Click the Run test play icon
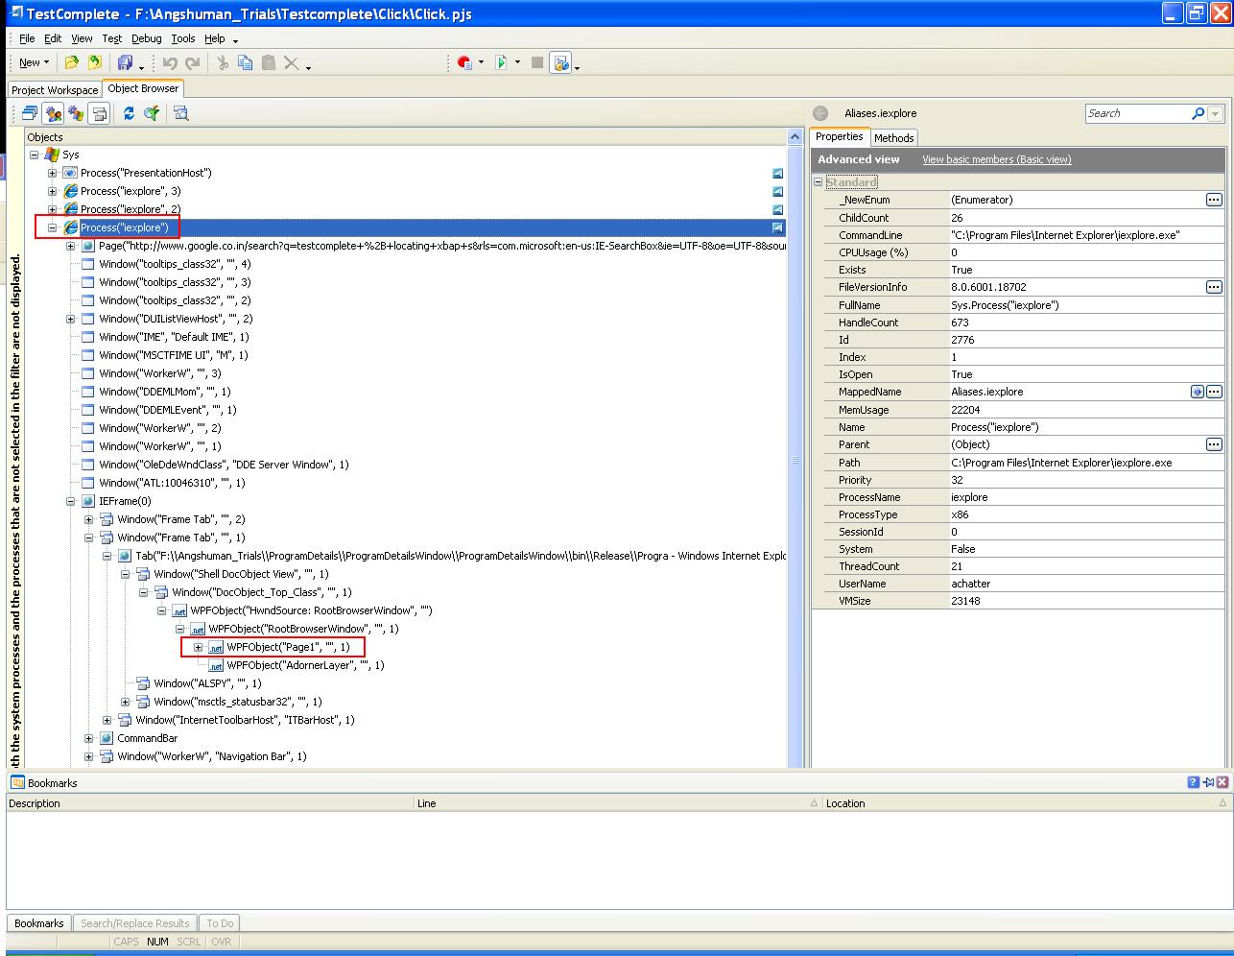The height and width of the screenshot is (956, 1234). [501, 63]
